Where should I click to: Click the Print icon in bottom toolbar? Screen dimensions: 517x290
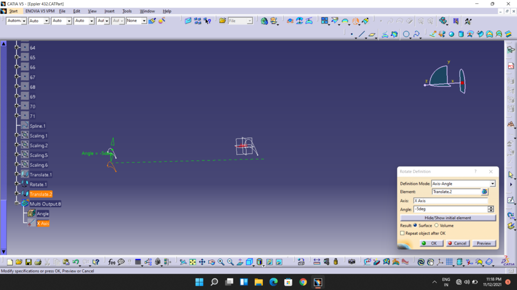(x=38, y=262)
